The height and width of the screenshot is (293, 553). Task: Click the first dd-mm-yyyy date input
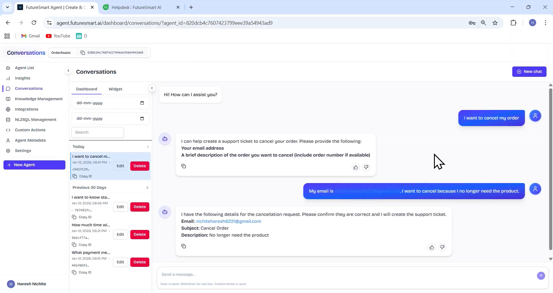(x=110, y=103)
